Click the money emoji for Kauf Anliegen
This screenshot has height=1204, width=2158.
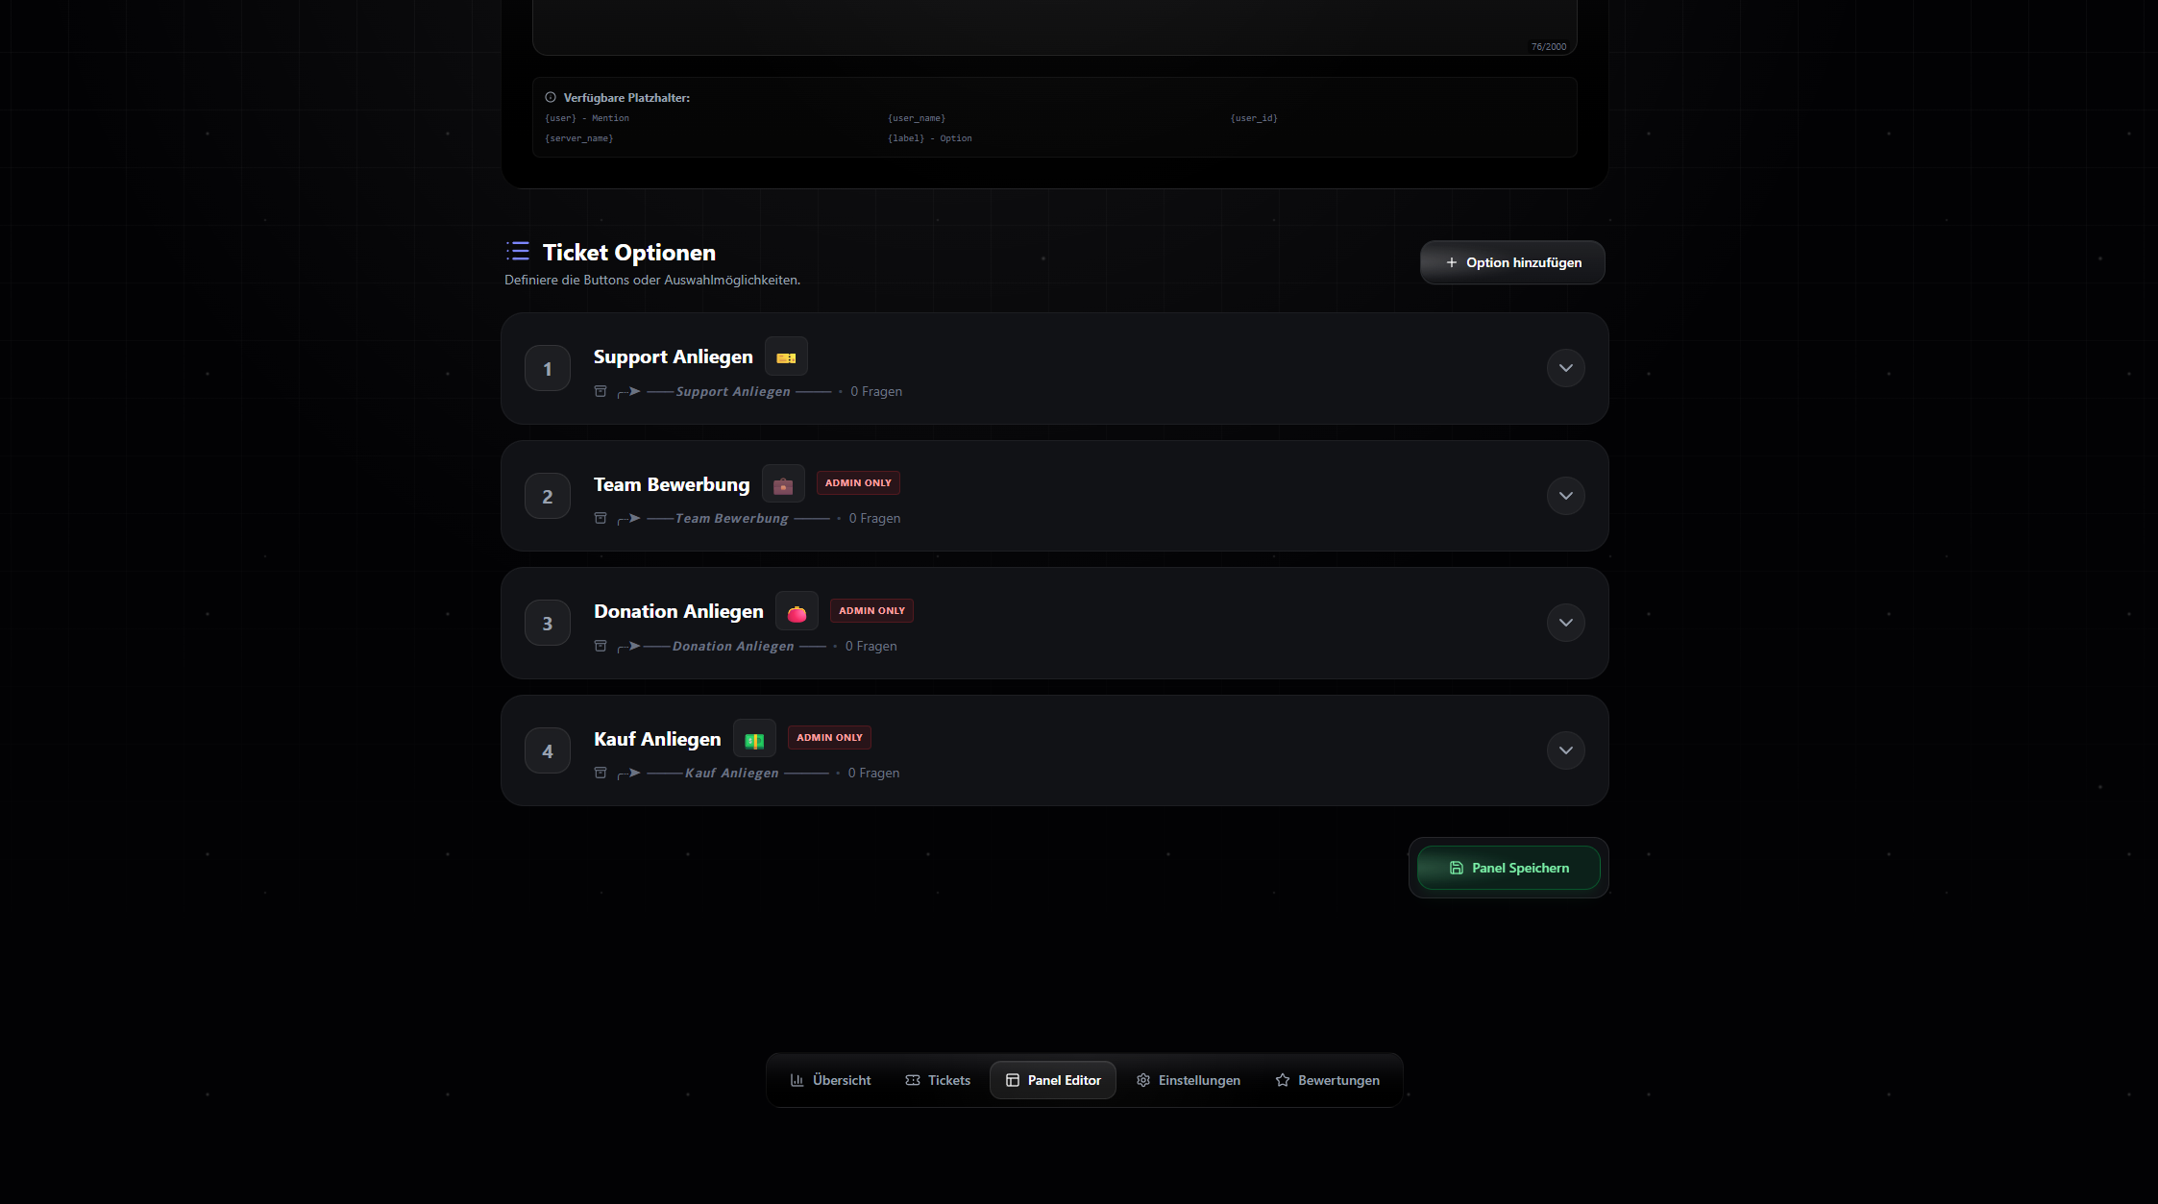pyautogui.click(x=754, y=738)
